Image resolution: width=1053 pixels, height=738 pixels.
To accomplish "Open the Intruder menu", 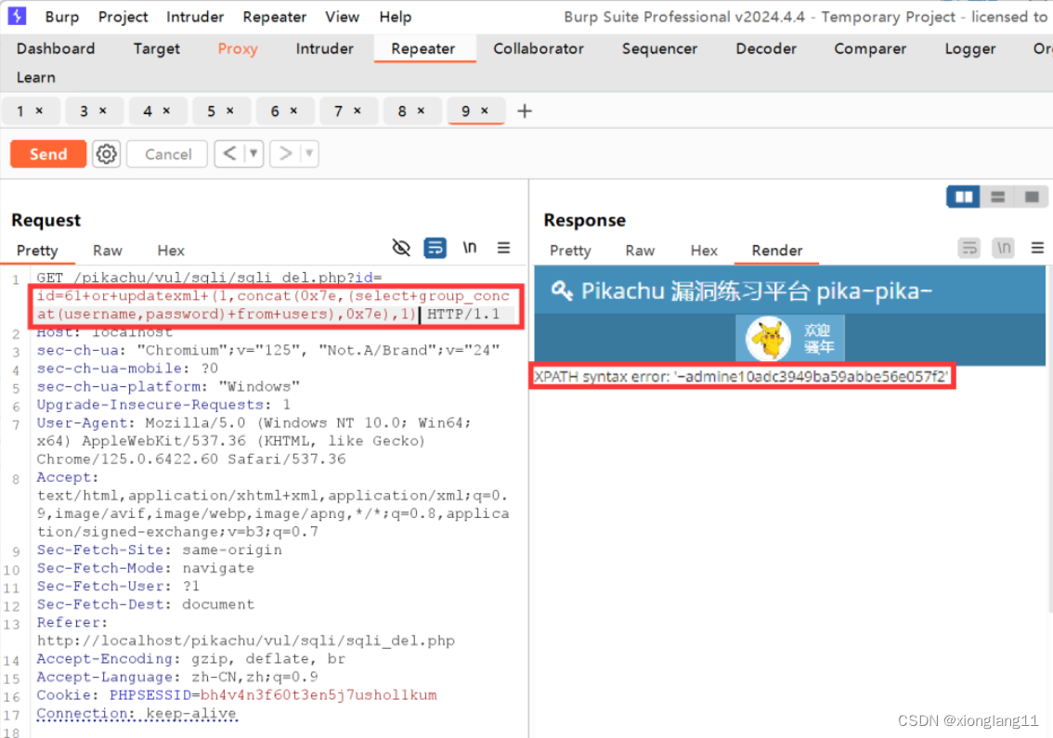I will click(195, 17).
